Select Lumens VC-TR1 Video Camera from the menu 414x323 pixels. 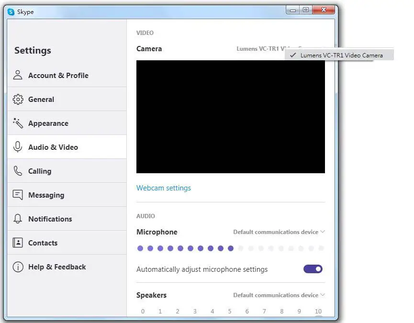341,55
